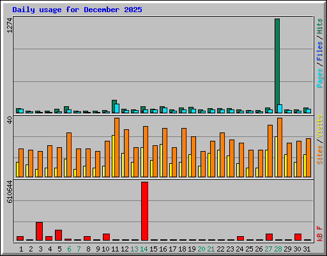Screen dimensions: 327x256
Task: Click day label 18 on the x-axis
Action: [182, 249]
